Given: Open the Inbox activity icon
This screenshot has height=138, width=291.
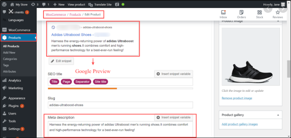Looking at the screenshot, I should 223,14.
